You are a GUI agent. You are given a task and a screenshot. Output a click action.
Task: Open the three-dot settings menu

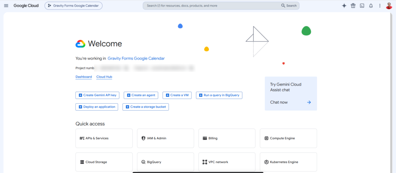point(380,5)
